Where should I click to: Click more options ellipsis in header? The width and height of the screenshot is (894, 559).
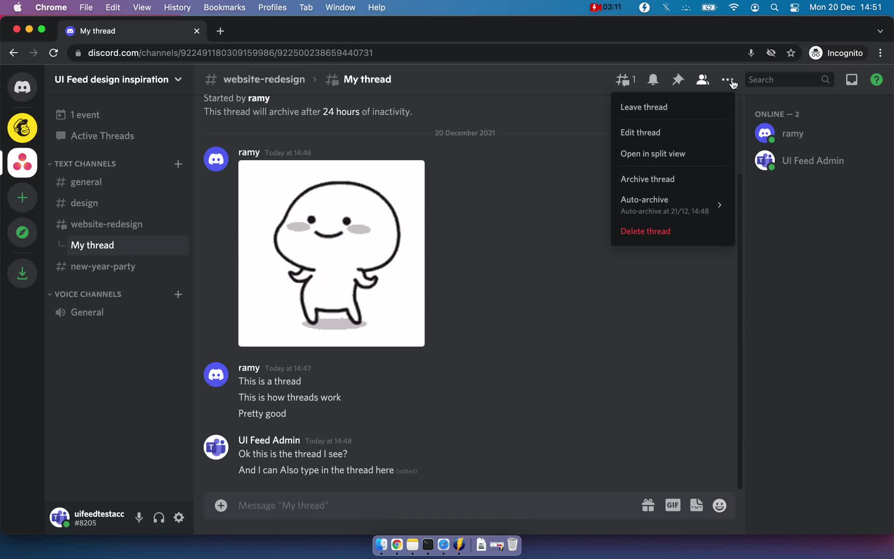(727, 80)
